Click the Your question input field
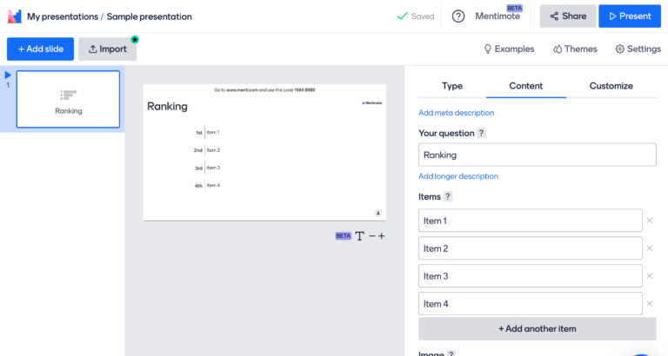The image size is (668, 356). [538, 155]
